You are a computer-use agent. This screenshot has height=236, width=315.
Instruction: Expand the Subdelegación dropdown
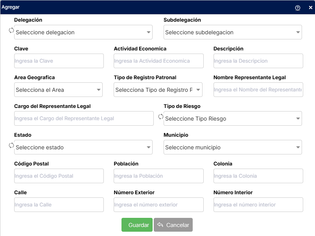tap(233, 32)
